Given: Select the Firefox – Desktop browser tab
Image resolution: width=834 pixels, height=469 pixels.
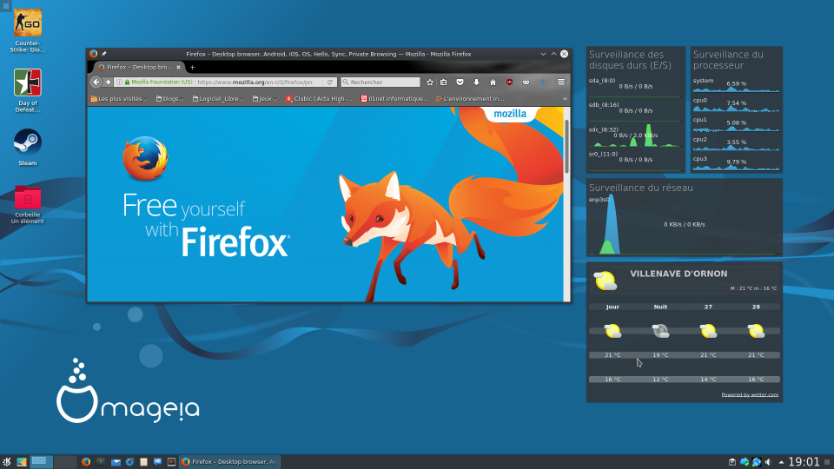Looking at the screenshot, I should 138,67.
